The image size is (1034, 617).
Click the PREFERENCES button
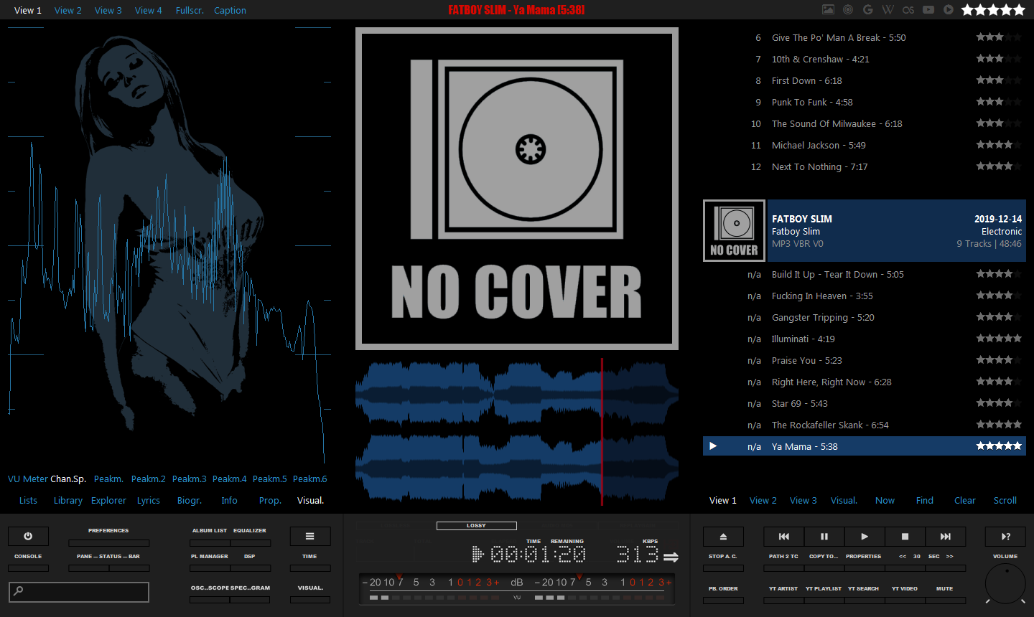point(108,543)
